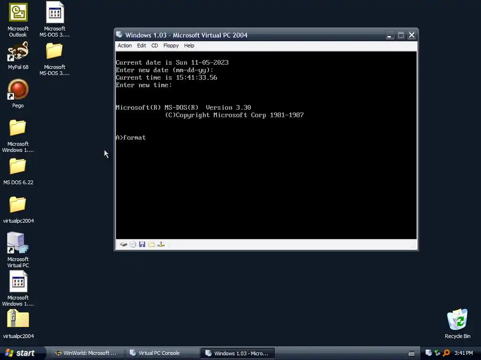Close the Windows 1.03 Virtual PC window
The image size is (481, 360).
pos(411,35)
